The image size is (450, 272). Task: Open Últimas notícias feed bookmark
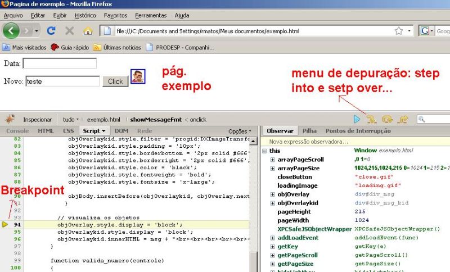point(118,47)
